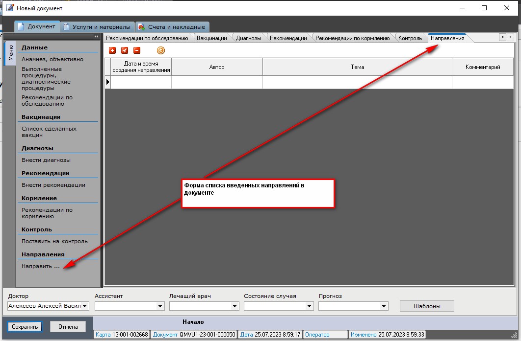Click the Шаблоны button
Image resolution: width=521 pixels, height=341 pixels.
[x=426, y=306]
